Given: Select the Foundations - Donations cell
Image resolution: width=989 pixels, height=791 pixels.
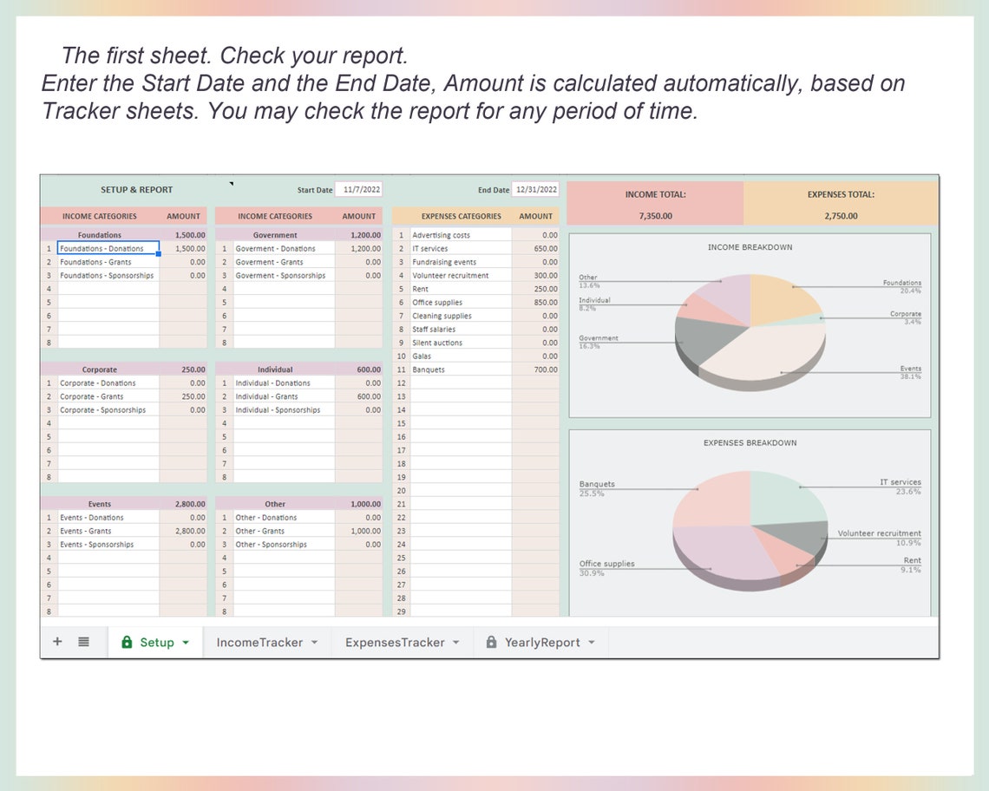Looking at the screenshot, I should click(x=108, y=248).
